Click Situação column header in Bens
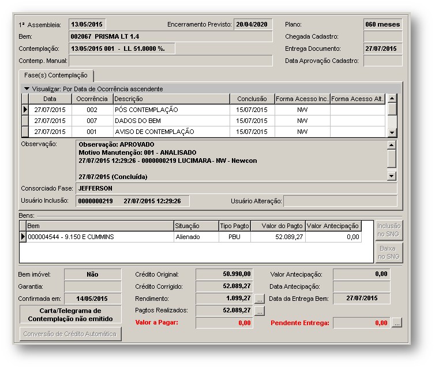Viewport: 435px width, 369px height. tap(196, 226)
